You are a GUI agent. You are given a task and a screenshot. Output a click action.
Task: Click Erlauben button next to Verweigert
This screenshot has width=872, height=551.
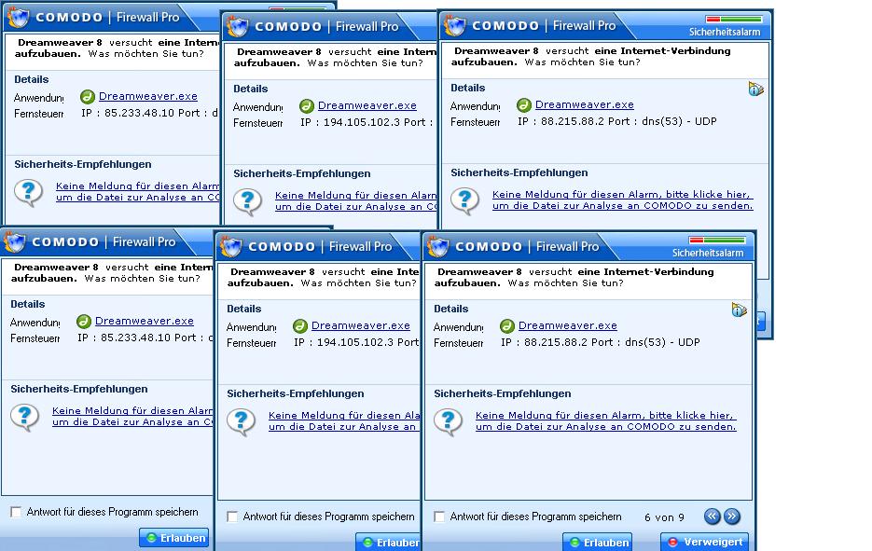point(598,542)
